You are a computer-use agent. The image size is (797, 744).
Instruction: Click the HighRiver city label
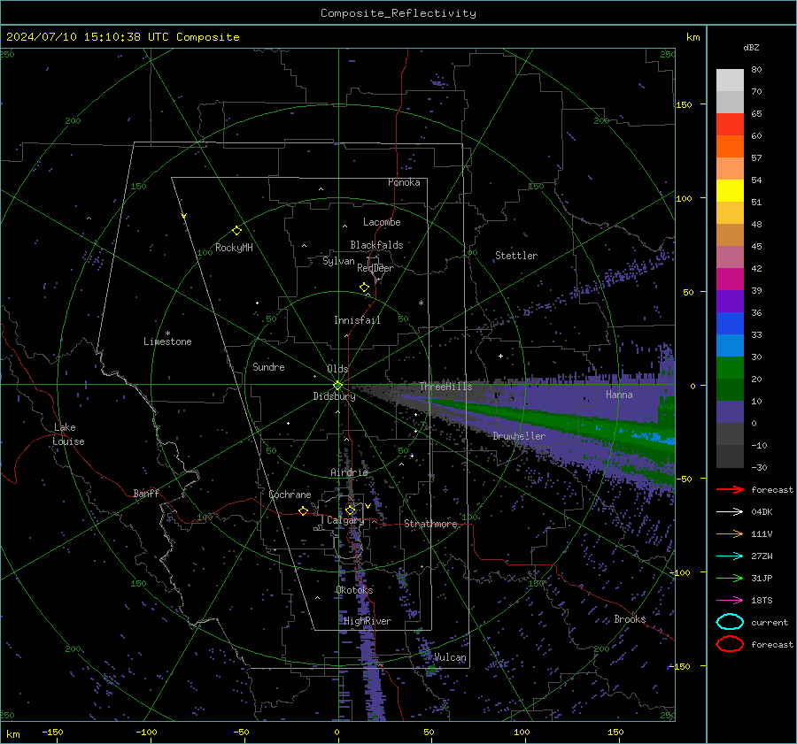pos(368,621)
